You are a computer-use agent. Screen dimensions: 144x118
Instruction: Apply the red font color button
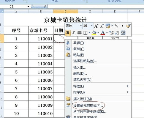pos(103,33)
